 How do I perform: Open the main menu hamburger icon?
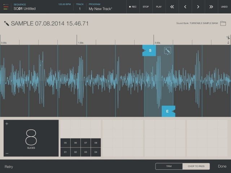[x=6, y=7]
